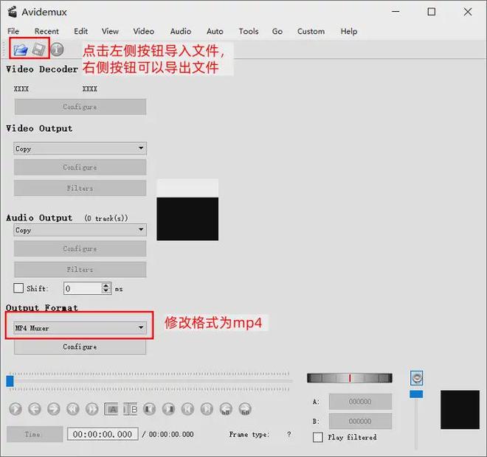Click the audio shift value field
The width and height of the screenshot is (487, 457).
coord(83,288)
